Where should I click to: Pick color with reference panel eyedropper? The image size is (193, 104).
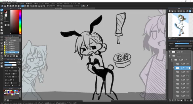187,11
